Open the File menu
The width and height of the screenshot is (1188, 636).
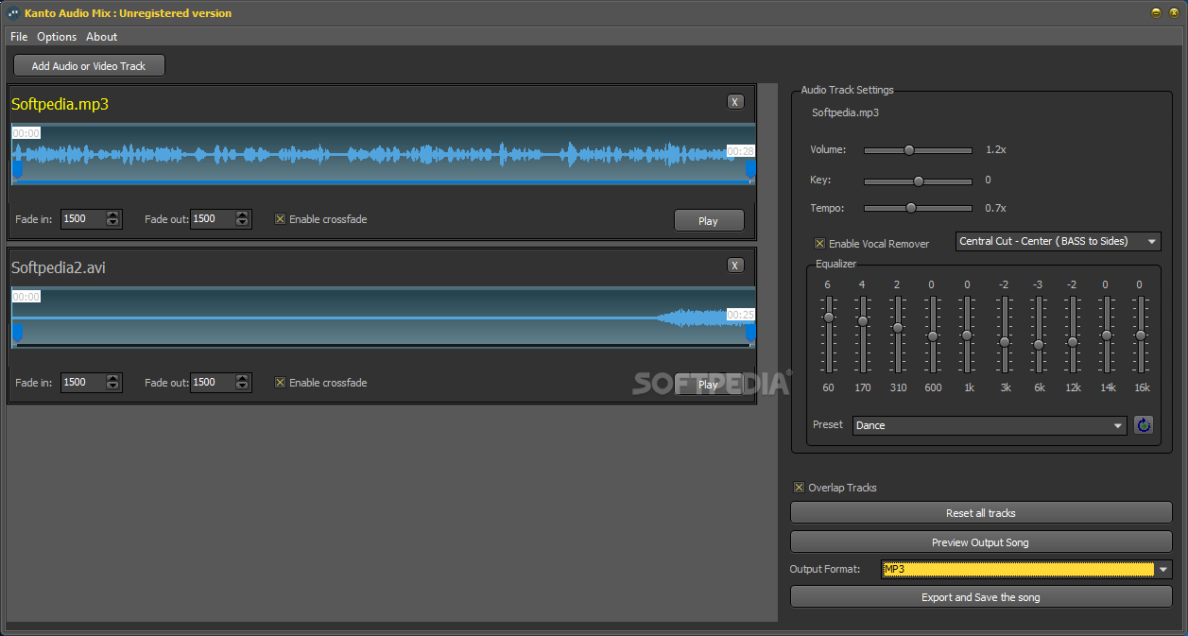pos(19,37)
